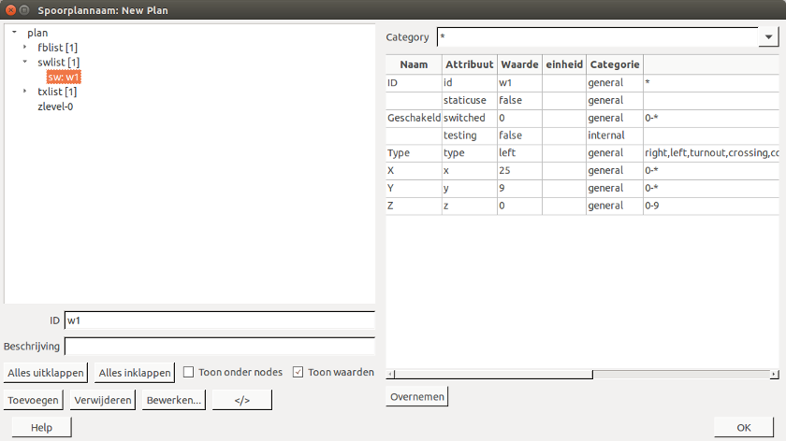Expand the fblist [1] node

point(25,47)
